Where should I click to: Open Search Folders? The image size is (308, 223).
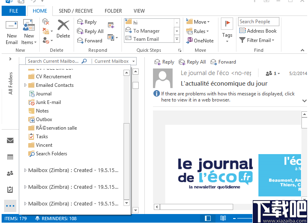click(47, 154)
